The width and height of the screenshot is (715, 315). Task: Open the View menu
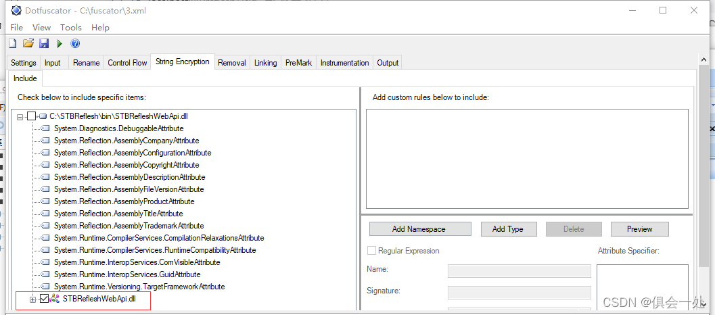pos(41,27)
